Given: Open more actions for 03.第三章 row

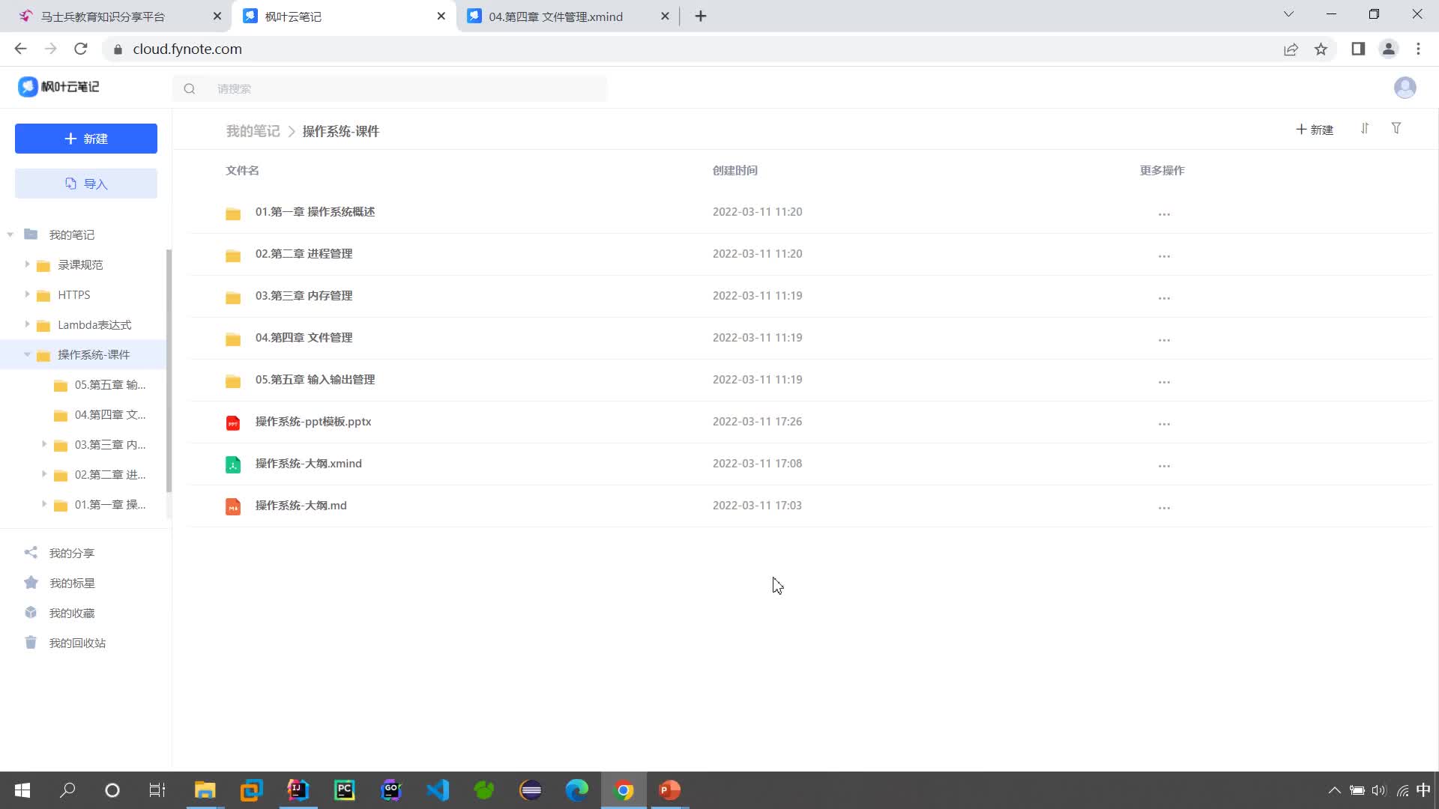Looking at the screenshot, I should click(1164, 298).
